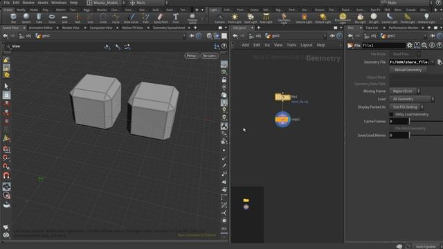
Task: Toggle pin on scene view pane
Action: coord(192,36)
